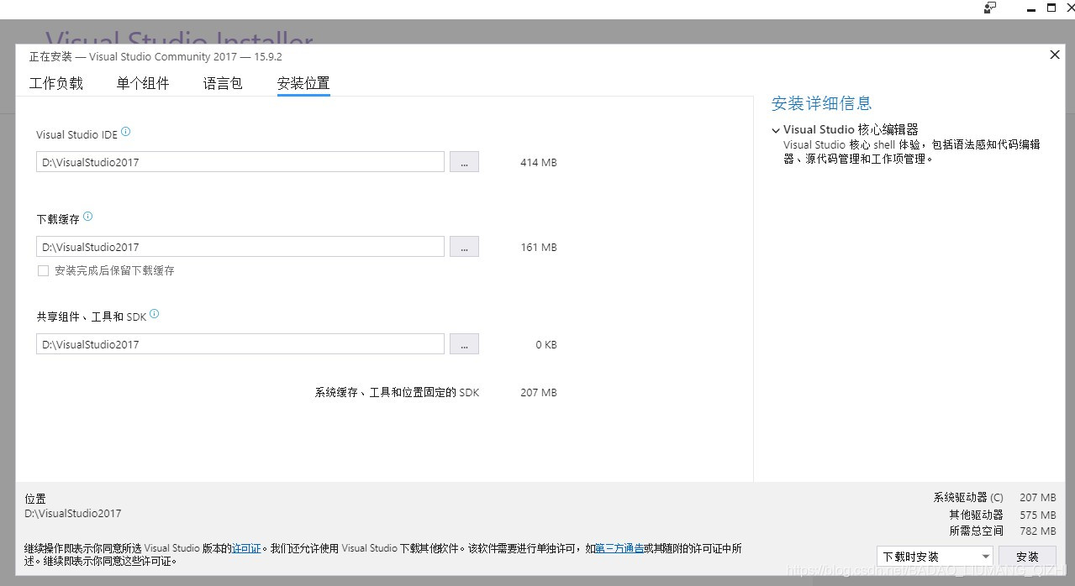Open info tooltip next to 下载缓存
The image size is (1075, 586).
88,217
